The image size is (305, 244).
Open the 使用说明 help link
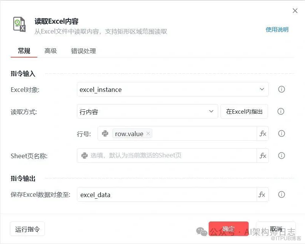tap(277, 30)
